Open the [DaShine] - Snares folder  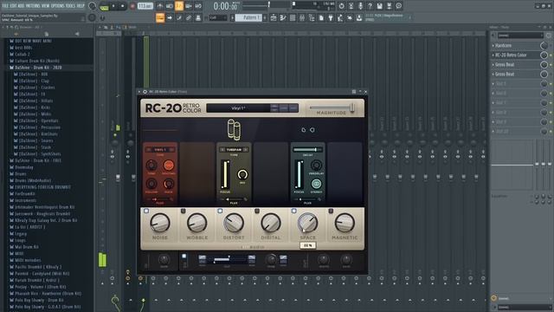[x=35, y=140]
